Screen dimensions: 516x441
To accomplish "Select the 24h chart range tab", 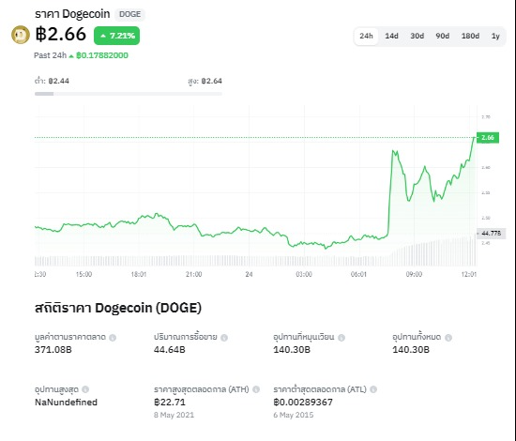I will [366, 36].
